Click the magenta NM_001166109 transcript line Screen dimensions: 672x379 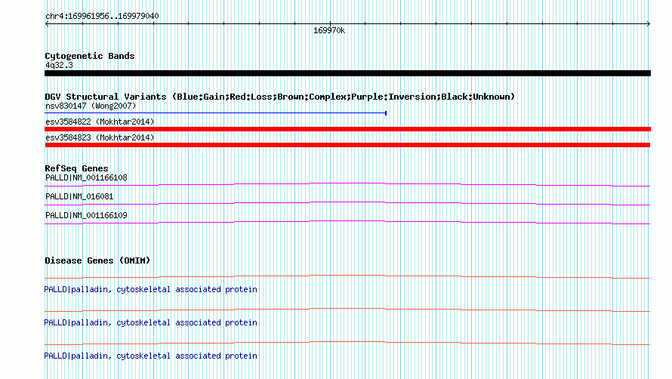[347, 222]
